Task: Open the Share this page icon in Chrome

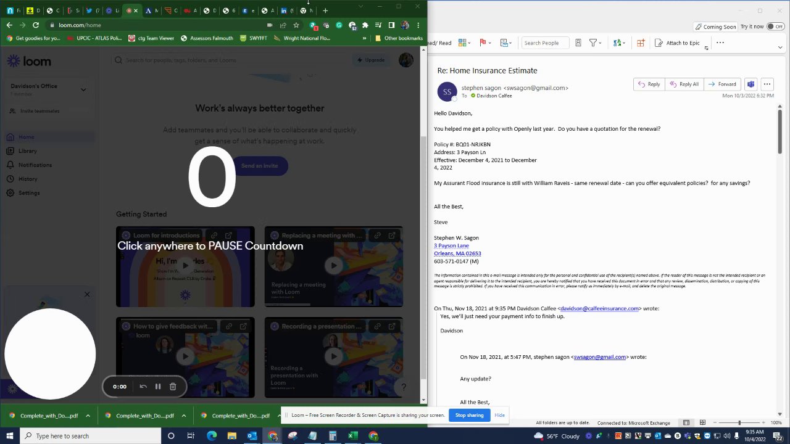Action: [x=283, y=25]
